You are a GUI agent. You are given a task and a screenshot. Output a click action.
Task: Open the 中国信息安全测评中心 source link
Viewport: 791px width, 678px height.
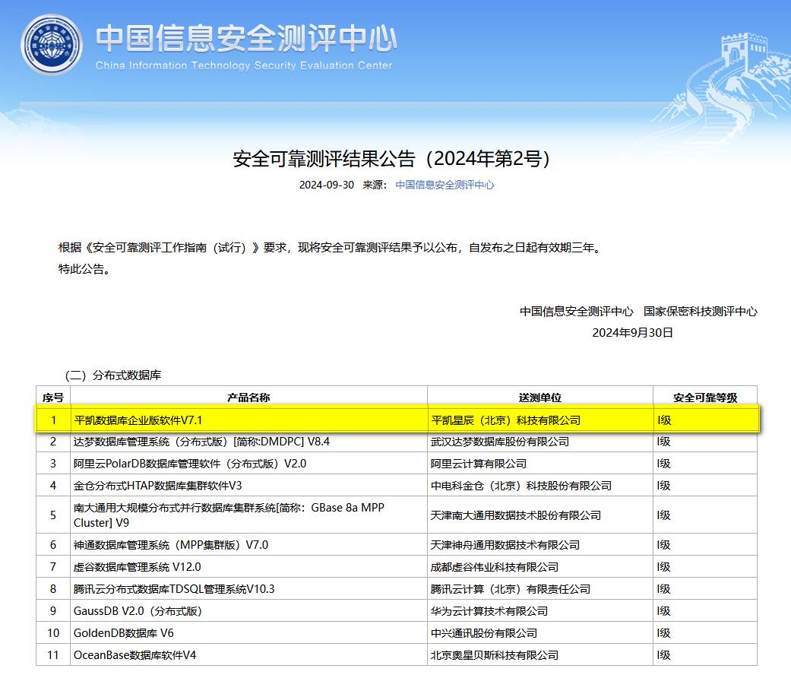pos(445,185)
